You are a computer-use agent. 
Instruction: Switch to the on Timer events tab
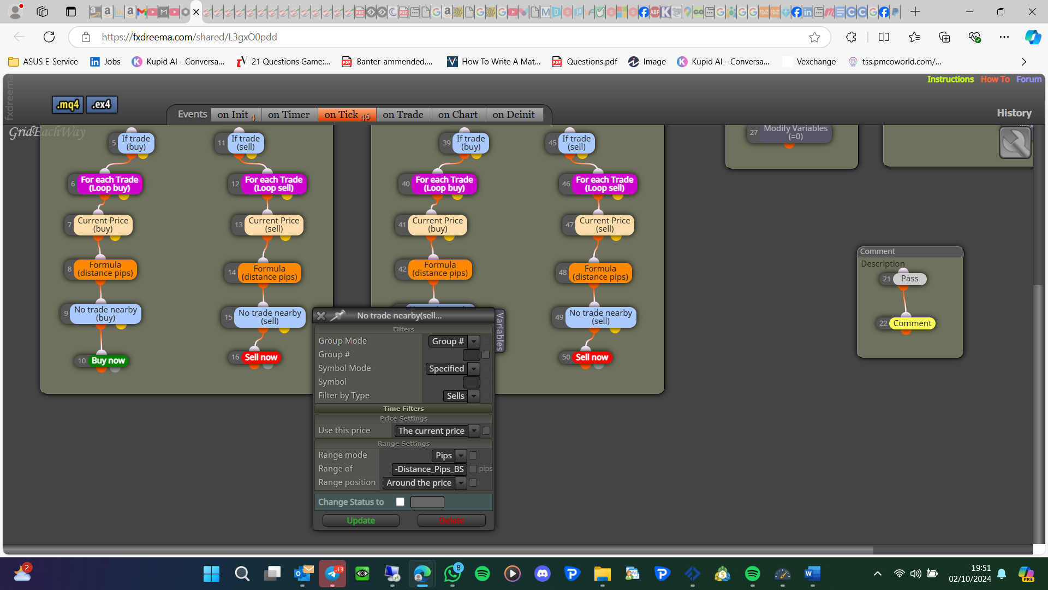[x=289, y=115]
